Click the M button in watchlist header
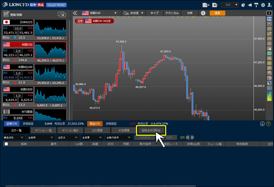This screenshot has height=187, width=274. click(x=62, y=14)
